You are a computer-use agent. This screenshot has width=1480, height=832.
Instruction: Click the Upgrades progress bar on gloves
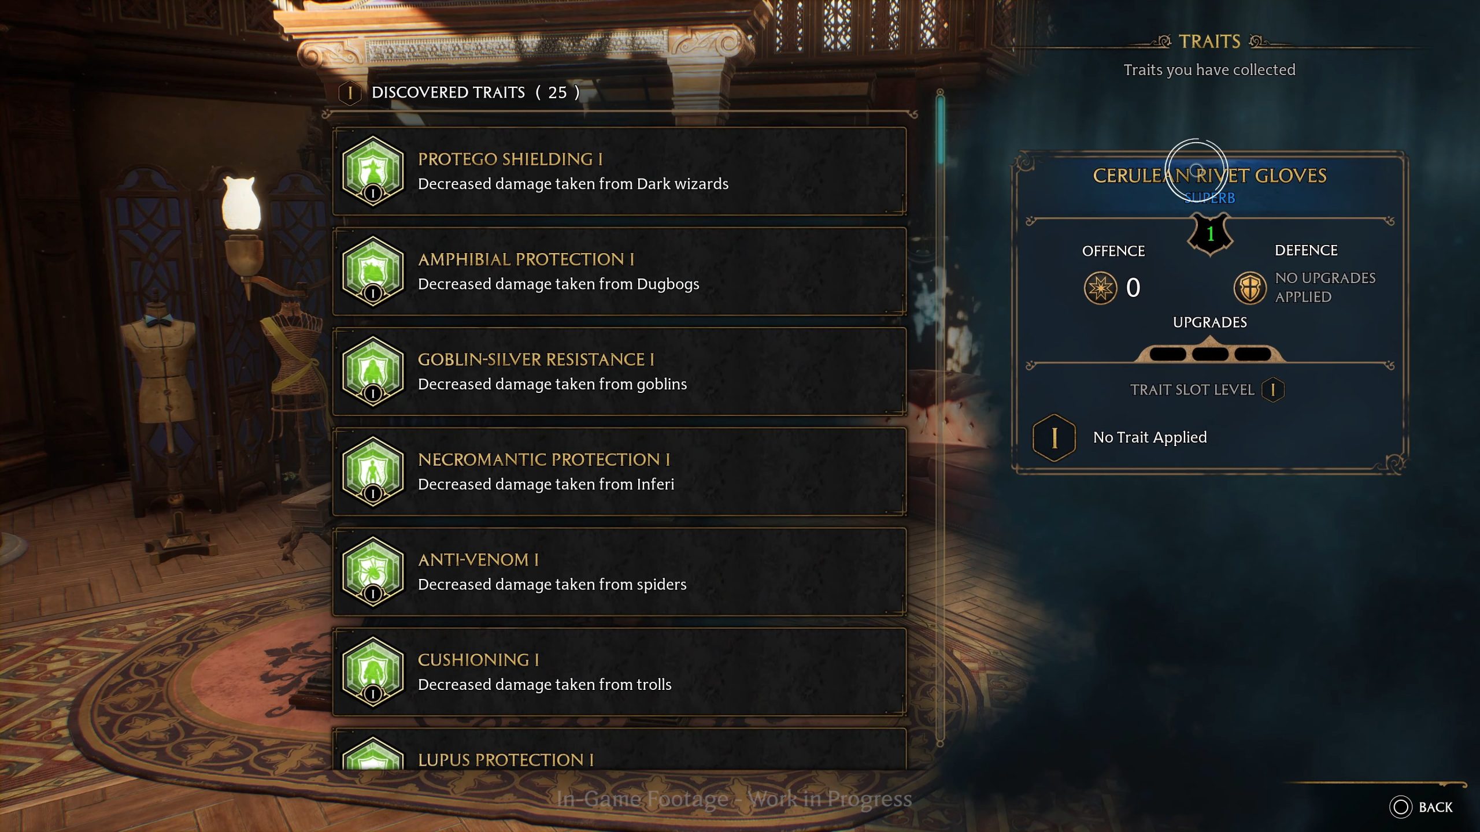(x=1209, y=352)
